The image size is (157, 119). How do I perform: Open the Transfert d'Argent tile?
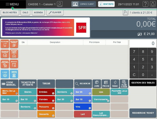[x=5, y=54]
